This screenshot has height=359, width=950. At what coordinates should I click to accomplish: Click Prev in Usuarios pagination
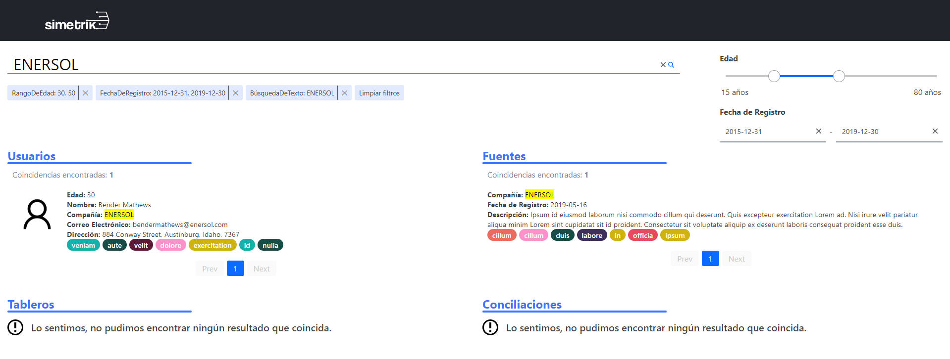(x=210, y=269)
